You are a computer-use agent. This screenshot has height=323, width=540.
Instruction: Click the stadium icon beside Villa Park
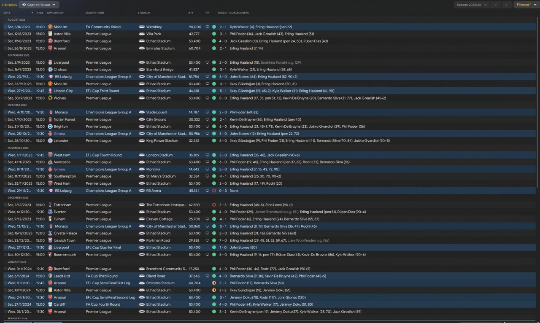(x=142, y=34)
